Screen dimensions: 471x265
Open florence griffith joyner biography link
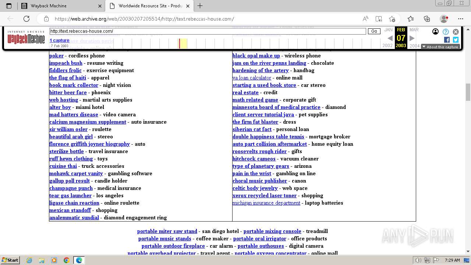click(89, 144)
